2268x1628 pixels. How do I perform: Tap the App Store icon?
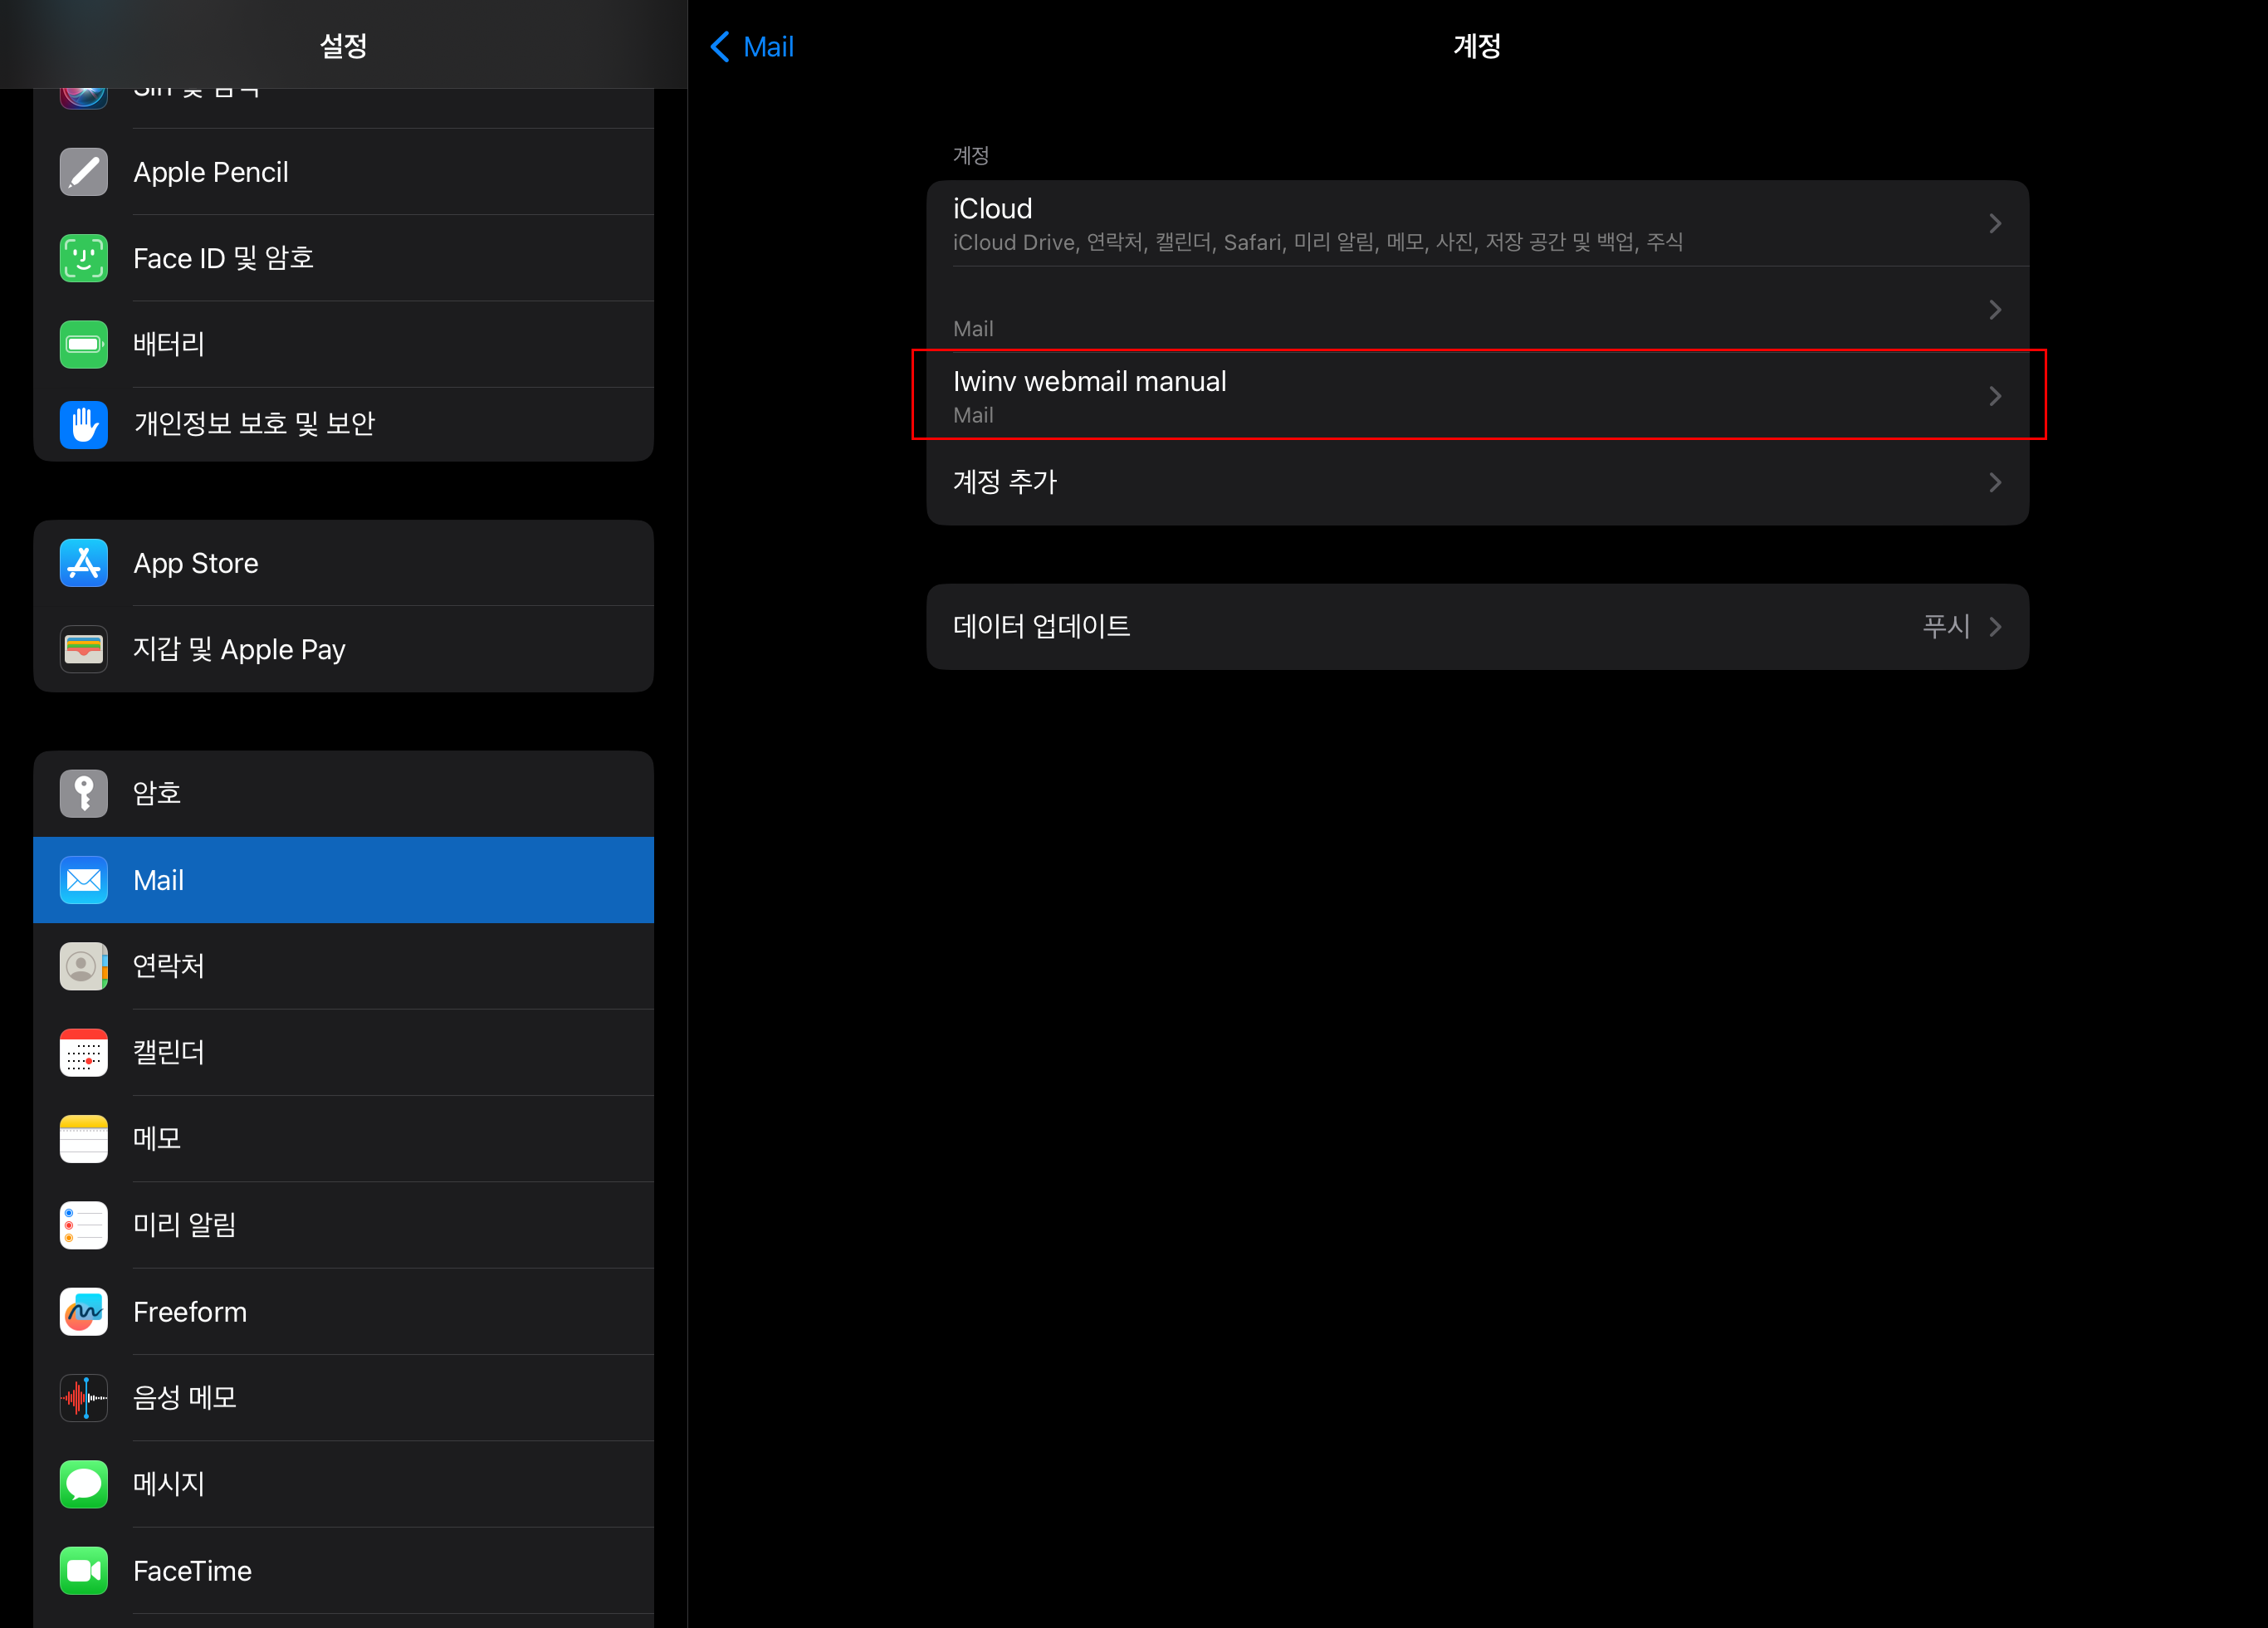(x=84, y=563)
